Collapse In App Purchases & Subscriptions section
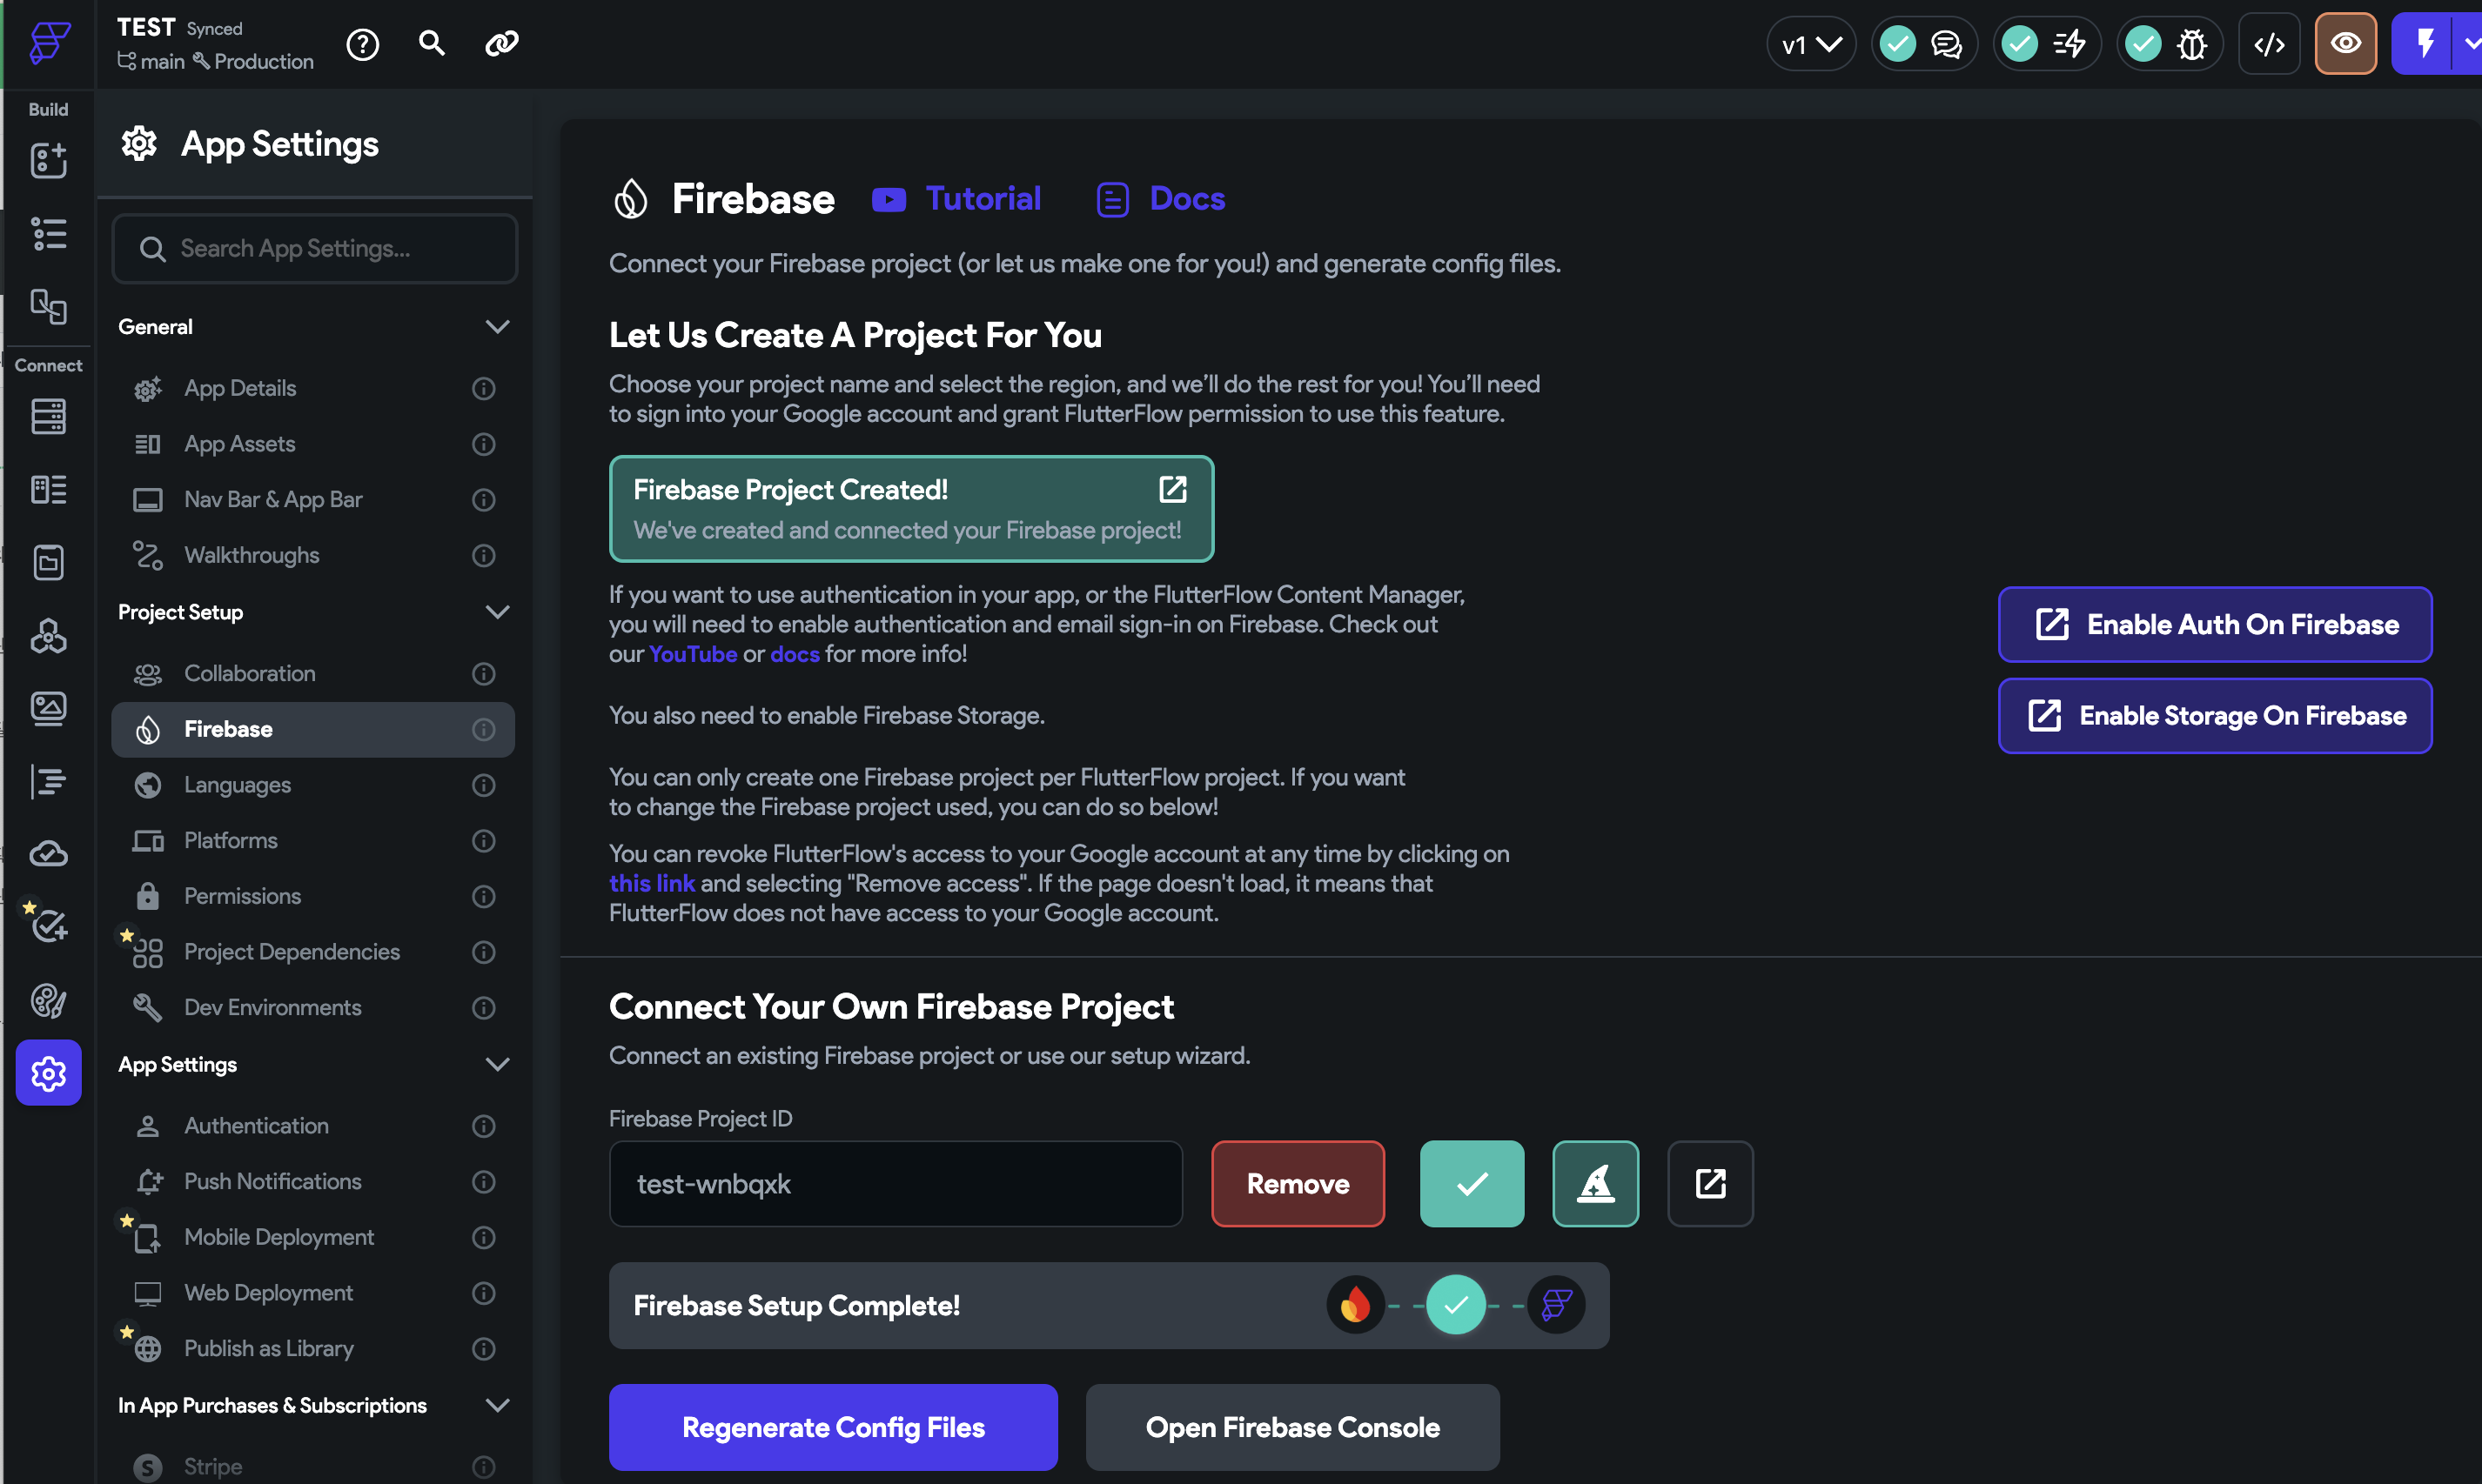 click(x=497, y=1405)
